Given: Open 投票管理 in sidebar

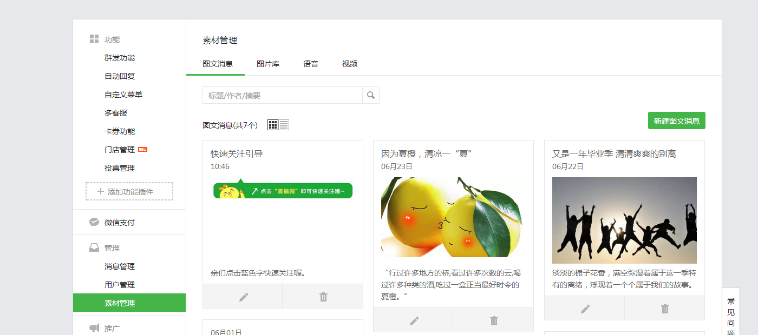Looking at the screenshot, I should click(120, 168).
